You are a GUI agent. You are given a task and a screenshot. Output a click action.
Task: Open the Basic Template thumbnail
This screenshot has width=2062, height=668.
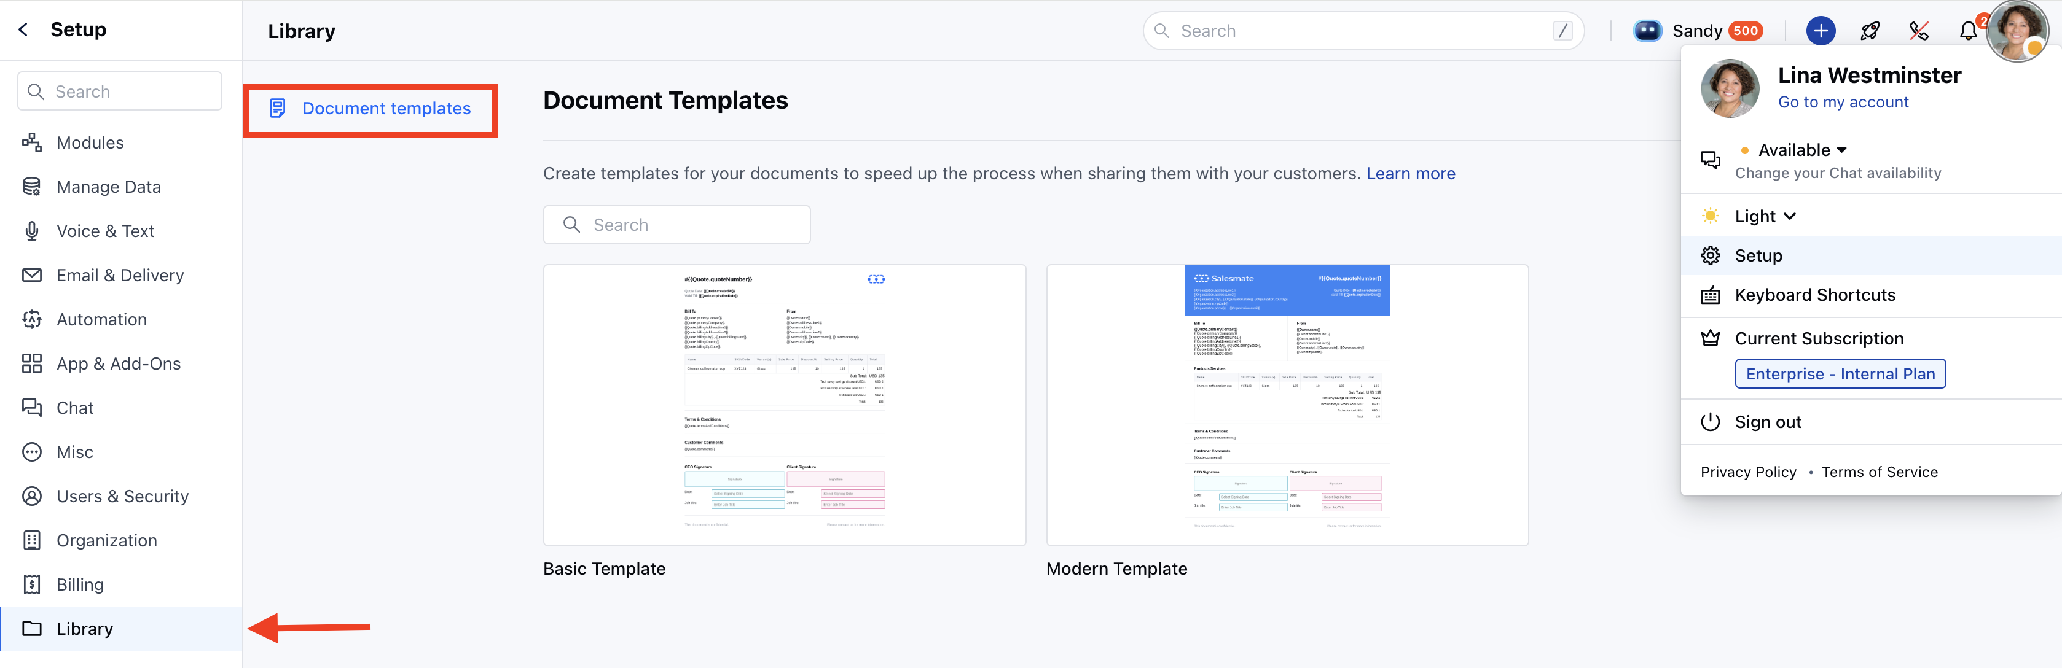pyautogui.click(x=785, y=406)
